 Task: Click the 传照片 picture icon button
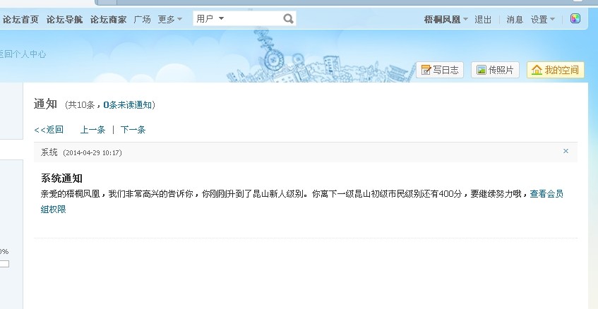(x=495, y=70)
